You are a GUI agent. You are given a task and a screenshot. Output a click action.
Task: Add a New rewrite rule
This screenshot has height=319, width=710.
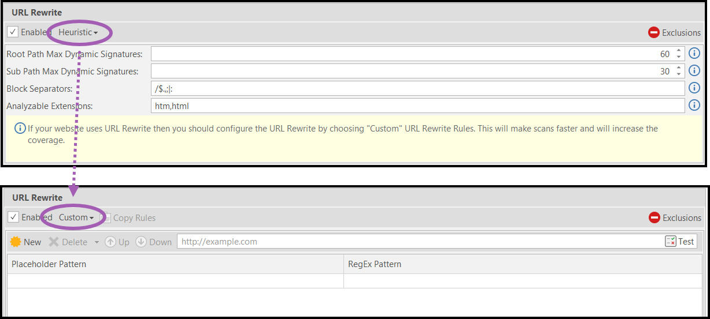point(26,242)
